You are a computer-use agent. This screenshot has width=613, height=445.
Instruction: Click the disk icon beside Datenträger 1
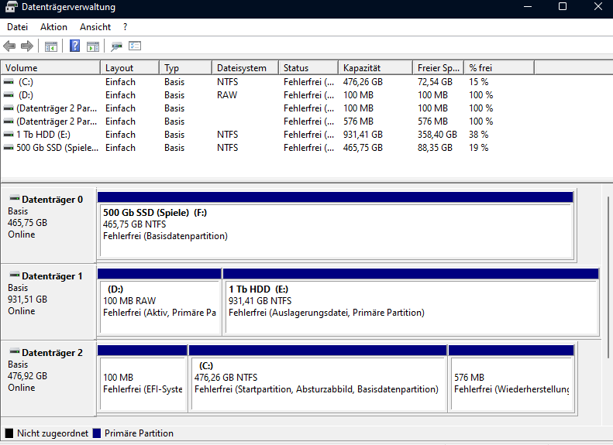pyautogui.click(x=15, y=275)
